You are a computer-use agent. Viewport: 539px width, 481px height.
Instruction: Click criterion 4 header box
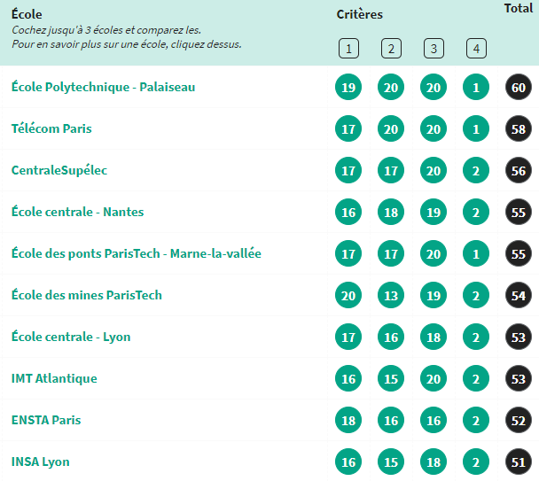(x=476, y=49)
